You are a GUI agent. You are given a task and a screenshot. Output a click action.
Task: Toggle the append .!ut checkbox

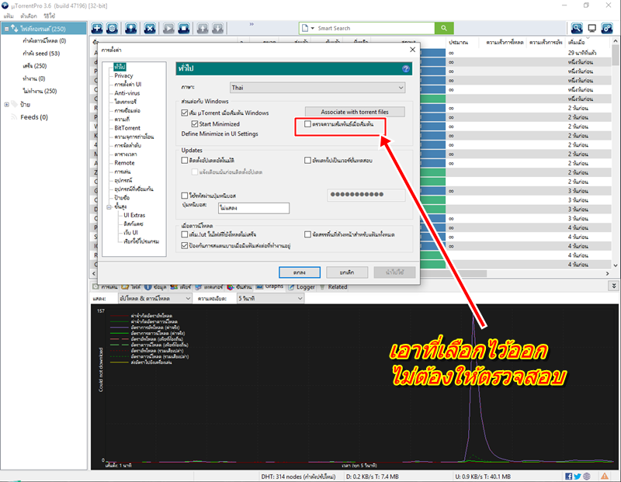tap(185, 234)
